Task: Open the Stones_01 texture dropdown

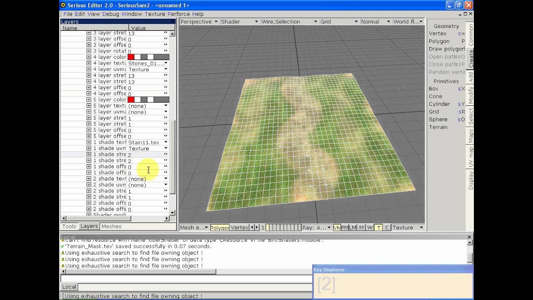Action: [x=166, y=63]
